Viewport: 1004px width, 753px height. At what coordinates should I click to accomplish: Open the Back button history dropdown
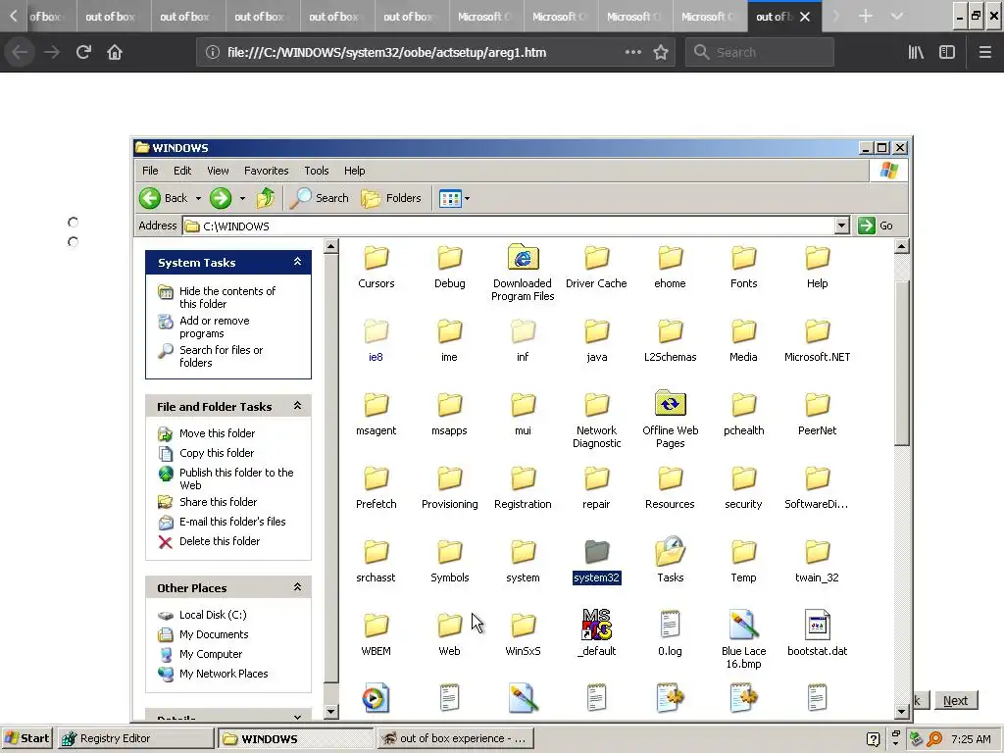[x=198, y=198]
